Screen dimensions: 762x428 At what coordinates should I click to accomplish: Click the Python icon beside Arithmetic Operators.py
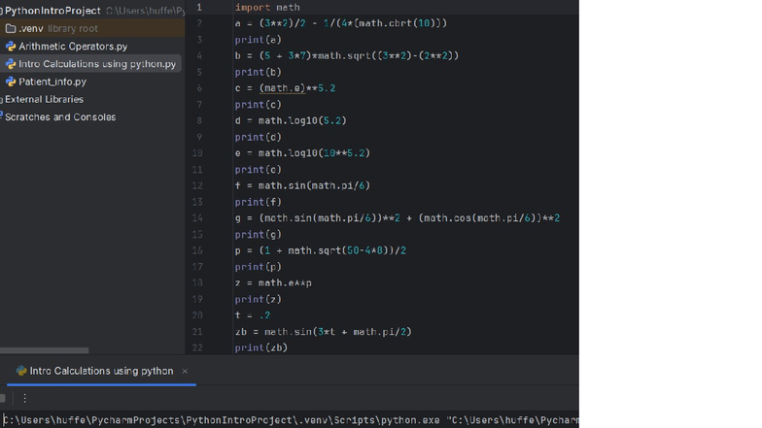pyautogui.click(x=11, y=47)
